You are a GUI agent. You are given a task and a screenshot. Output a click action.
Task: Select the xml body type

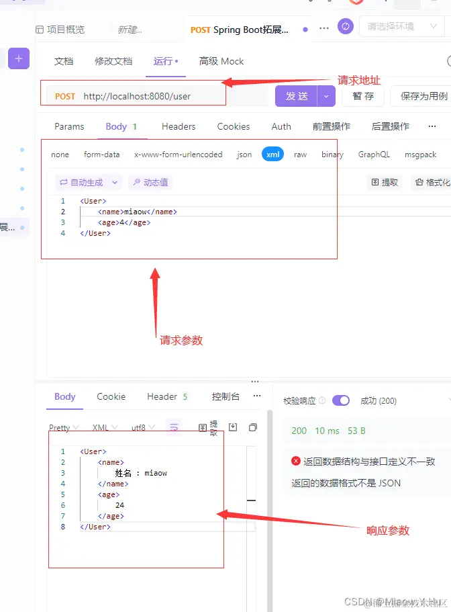273,154
